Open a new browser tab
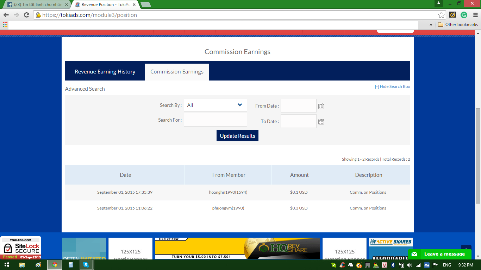This screenshot has height=270, width=481. pos(145,5)
